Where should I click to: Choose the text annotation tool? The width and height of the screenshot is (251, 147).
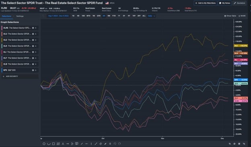tap(63, 144)
